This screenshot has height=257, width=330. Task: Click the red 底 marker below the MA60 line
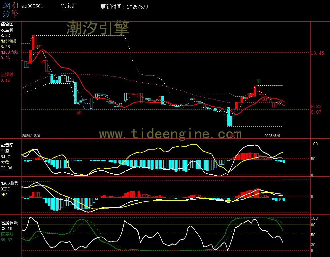(x=79, y=113)
